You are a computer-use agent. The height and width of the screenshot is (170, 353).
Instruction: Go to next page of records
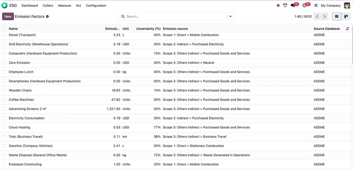tap(324, 16)
